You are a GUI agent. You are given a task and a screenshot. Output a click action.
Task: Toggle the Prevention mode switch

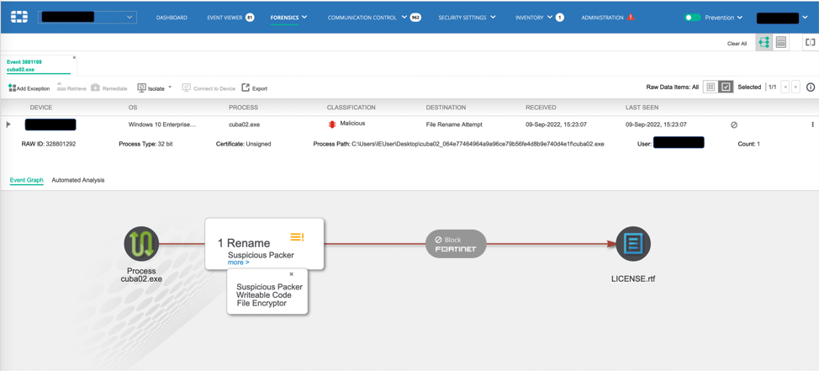[x=693, y=18]
